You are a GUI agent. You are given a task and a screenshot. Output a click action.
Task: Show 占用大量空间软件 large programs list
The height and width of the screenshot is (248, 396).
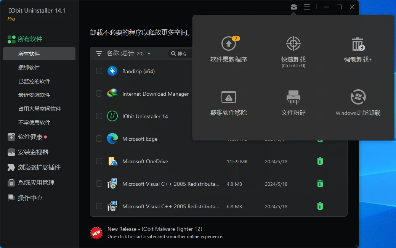click(39, 109)
